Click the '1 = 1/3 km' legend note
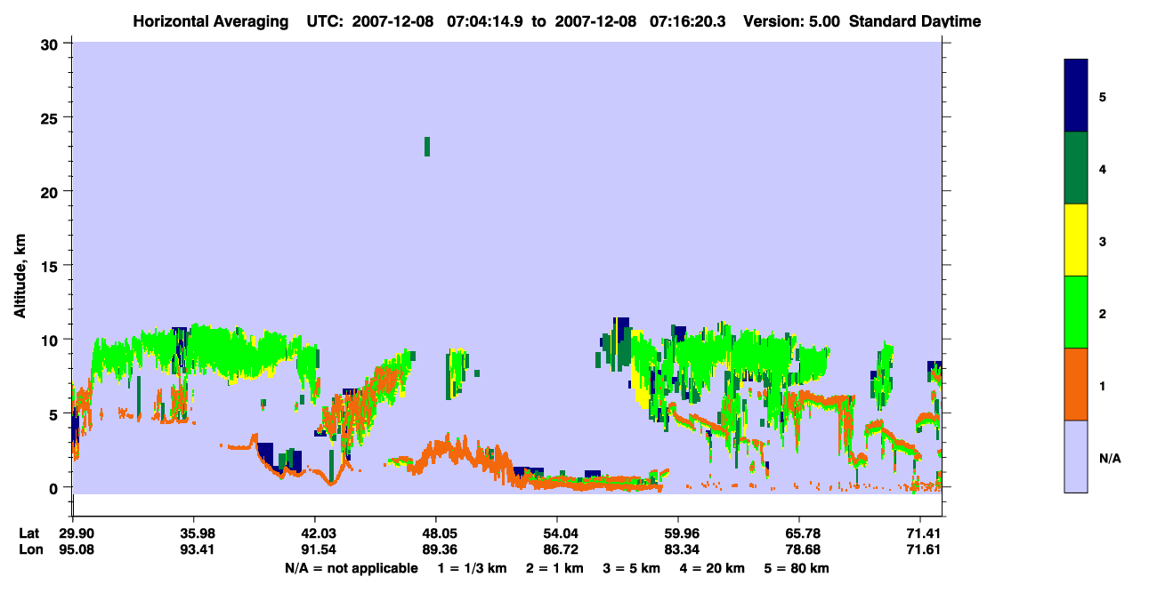The width and height of the screenshot is (1157, 593). click(x=471, y=568)
